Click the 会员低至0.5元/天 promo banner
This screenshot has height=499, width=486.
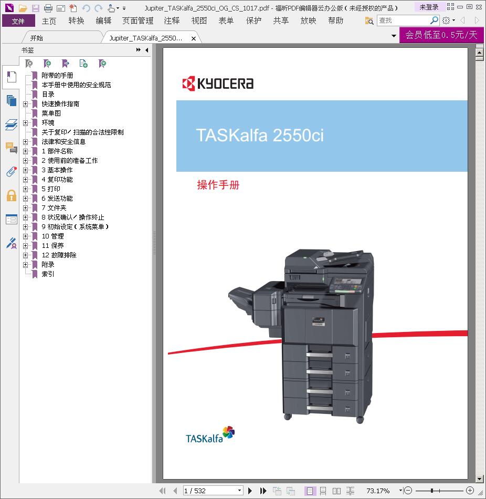click(441, 35)
